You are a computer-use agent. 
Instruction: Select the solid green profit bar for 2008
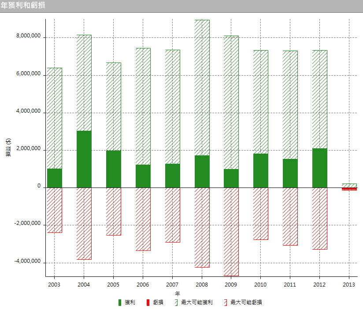pos(202,172)
